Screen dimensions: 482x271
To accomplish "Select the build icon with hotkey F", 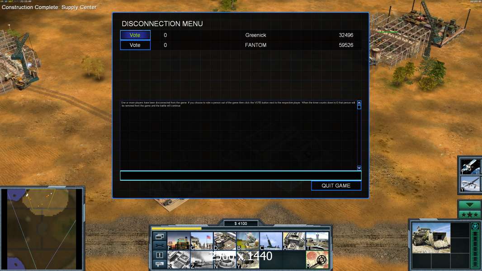I will 179,241.
